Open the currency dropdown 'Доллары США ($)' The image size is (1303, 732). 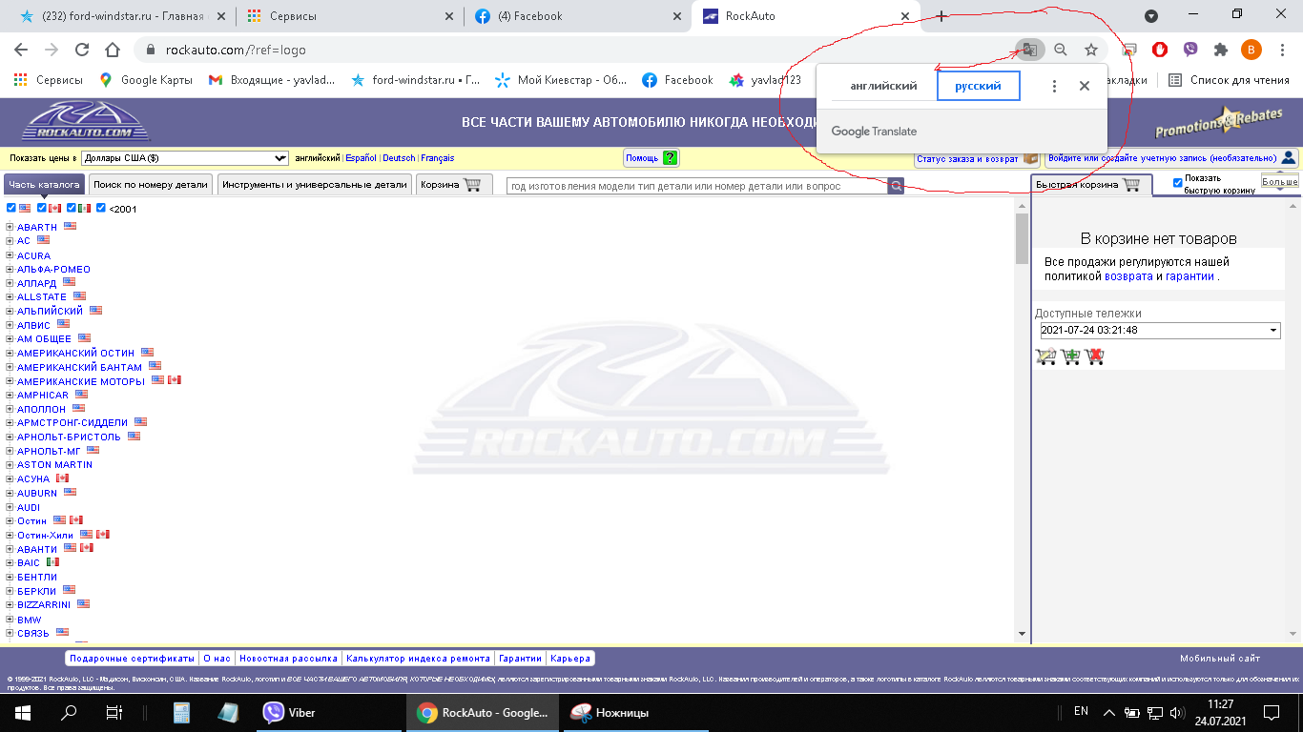[x=185, y=158]
